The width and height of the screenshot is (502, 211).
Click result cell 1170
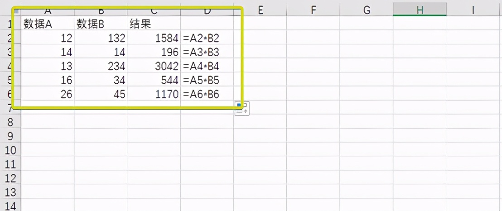pos(154,94)
